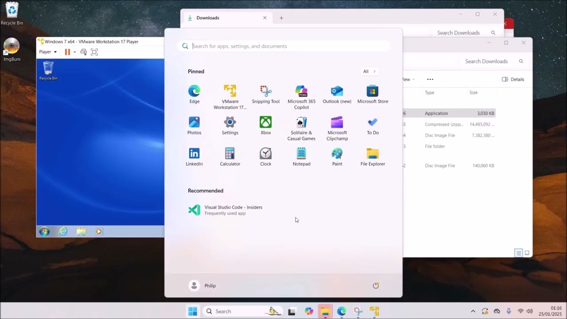Open Notepad from pinned apps
The width and height of the screenshot is (567, 319).
pyautogui.click(x=301, y=157)
